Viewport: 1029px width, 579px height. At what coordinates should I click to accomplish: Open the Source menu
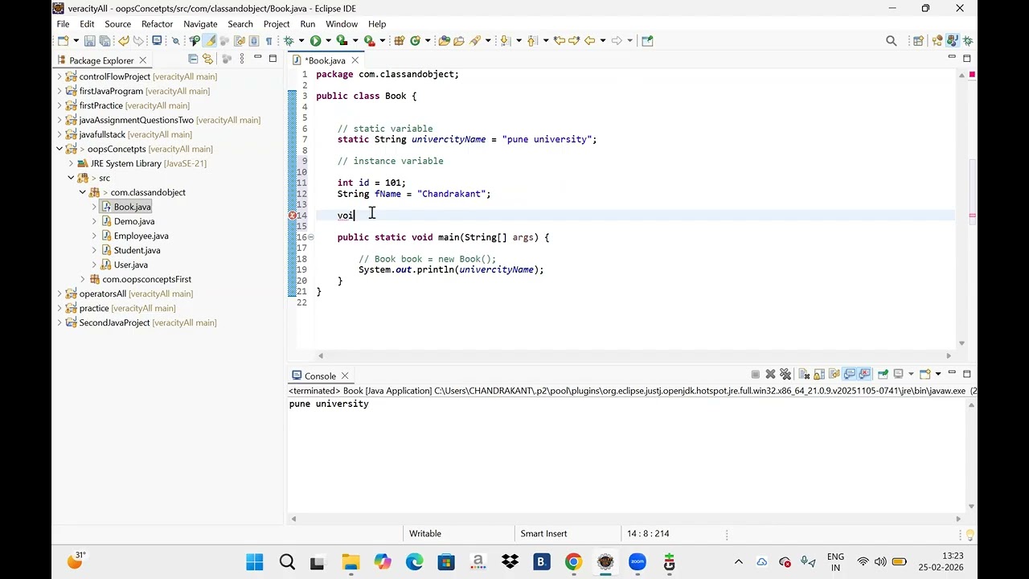tap(117, 24)
